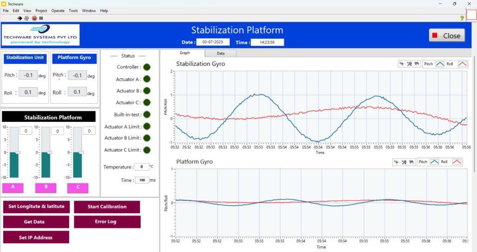Click the Platform Gyro Pitch value field
The height and width of the screenshot is (252, 477).
pos(77,75)
